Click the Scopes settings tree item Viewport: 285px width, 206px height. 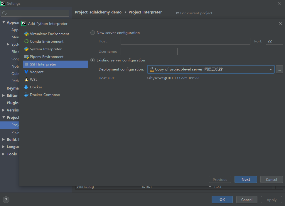(x=15, y=59)
